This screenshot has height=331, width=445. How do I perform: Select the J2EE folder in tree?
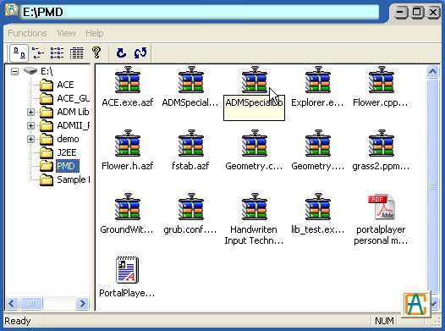67,152
